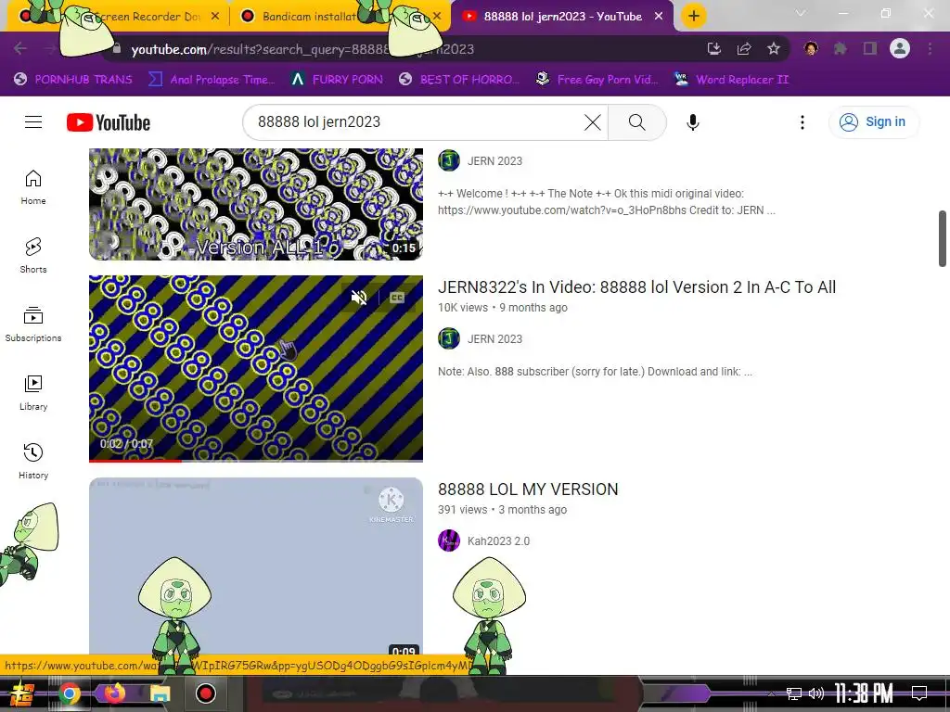The image size is (950, 712).
Task: Open JERN 2023 channel avatar of top result
Action: coord(449,160)
